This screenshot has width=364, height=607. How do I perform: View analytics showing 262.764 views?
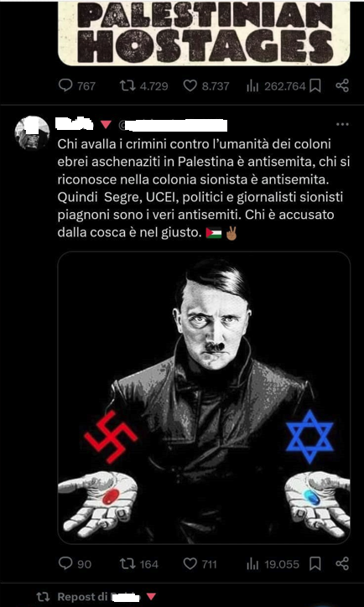tap(276, 86)
